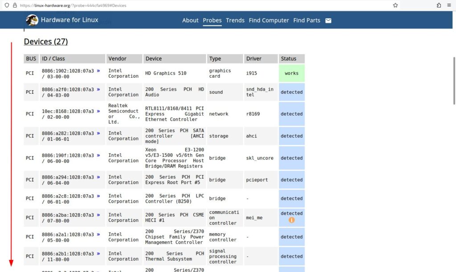This screenshot has height=272, width=456.
Task: Click the Hardware for Linux site title
Action: coord(69,20)
